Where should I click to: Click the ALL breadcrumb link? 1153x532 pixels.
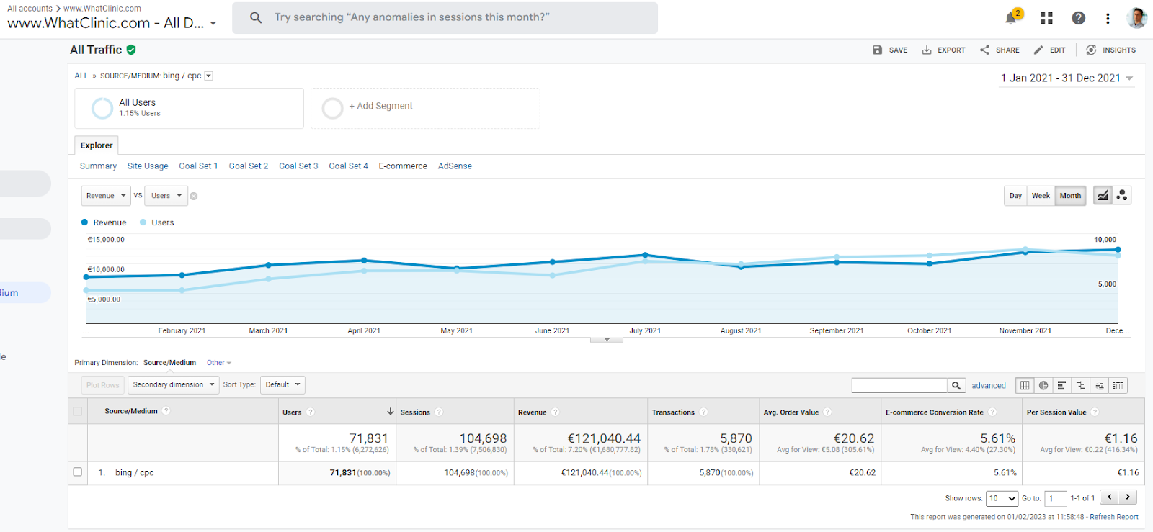pyautogui.click(x=81, y=76)
